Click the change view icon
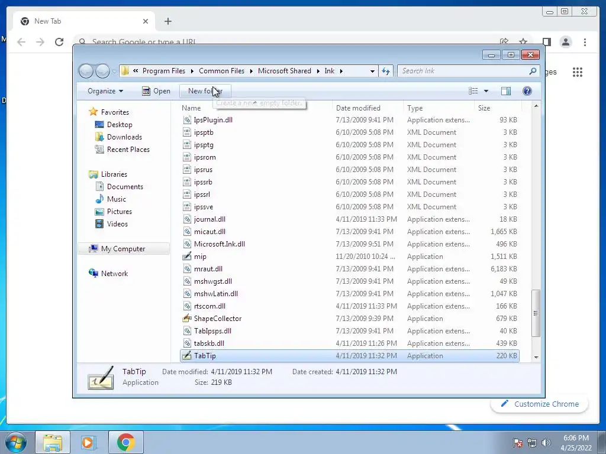606x454 pixels. (x=473, y=90)
